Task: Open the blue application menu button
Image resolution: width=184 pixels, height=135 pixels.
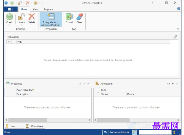Action: pyautogui.click(x=10, y=9)
